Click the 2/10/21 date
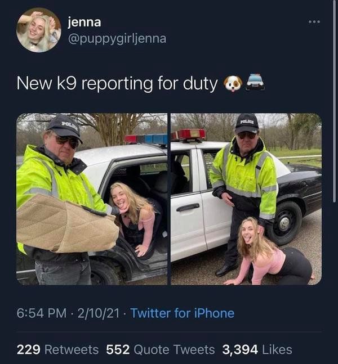The height and width of the screenshot is (364, 338). 99,313
